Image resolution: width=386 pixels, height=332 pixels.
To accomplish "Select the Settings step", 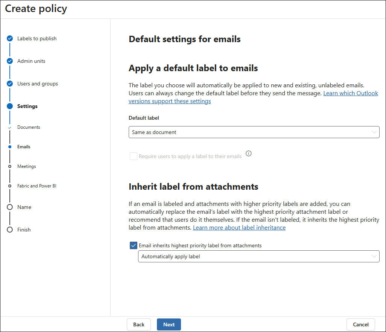I will pos(27,107).
